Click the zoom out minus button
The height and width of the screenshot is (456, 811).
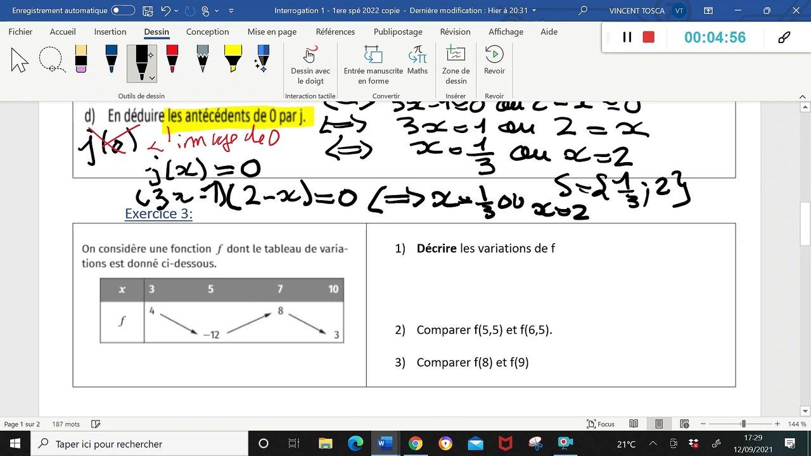703,424
